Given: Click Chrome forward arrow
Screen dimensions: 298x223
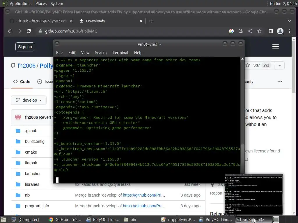Looking at the screenshot, I should (19, 31).
